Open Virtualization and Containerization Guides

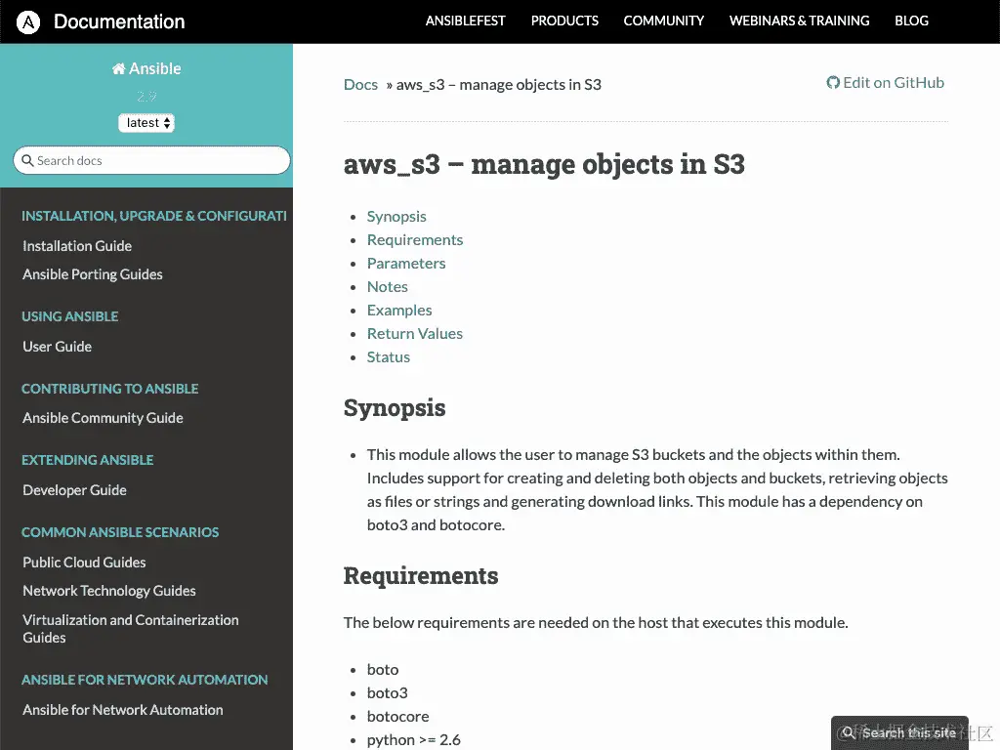pos(131,629)
